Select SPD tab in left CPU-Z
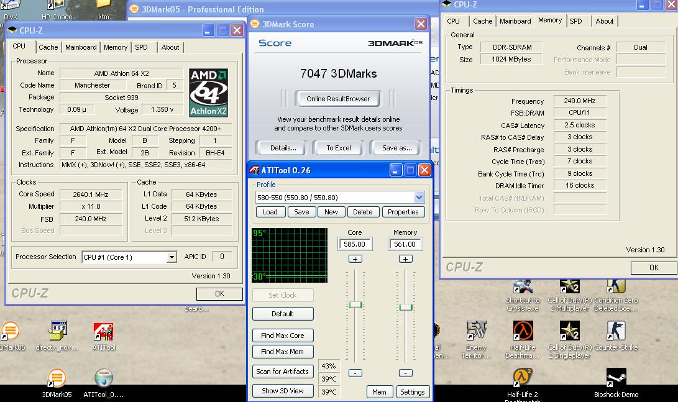 pyautogui.click(x=142, y=47)
